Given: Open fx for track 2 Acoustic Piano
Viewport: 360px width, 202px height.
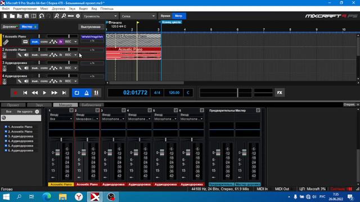Looking at the screenshot, I should pyautogui.click(x=61, y=55).
